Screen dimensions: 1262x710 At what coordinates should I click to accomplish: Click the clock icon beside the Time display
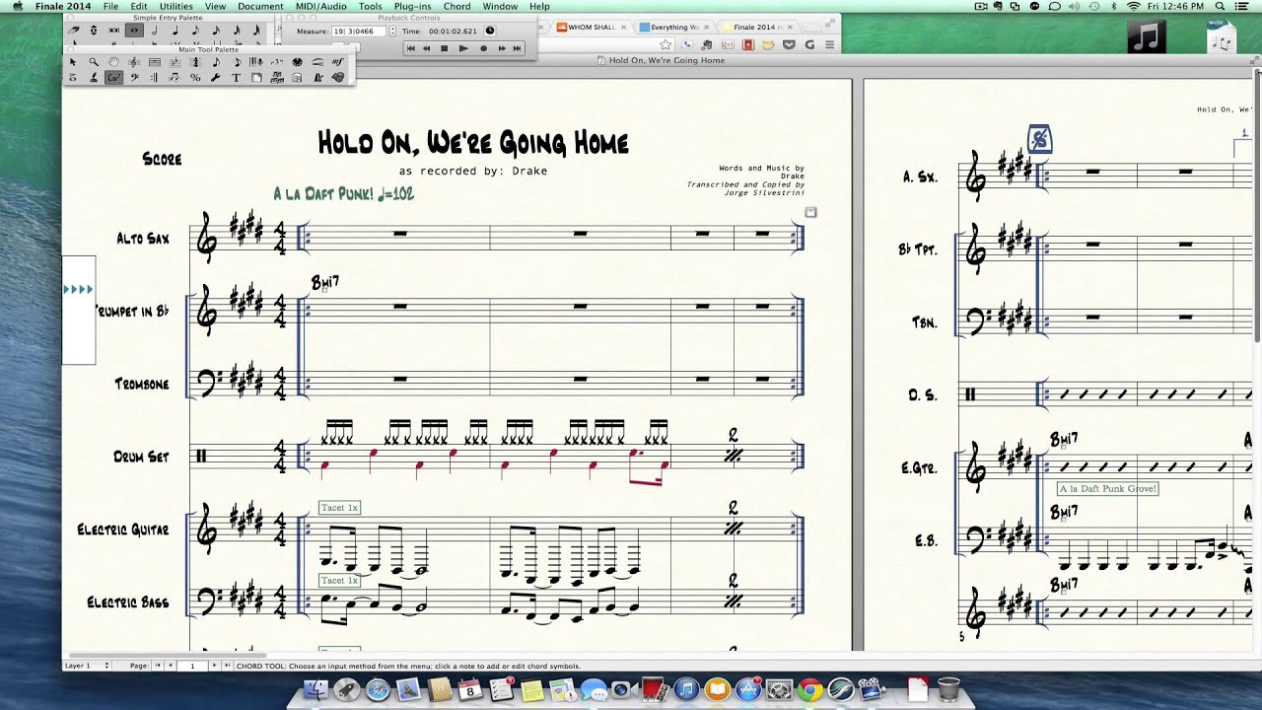(x=490, y=31)
